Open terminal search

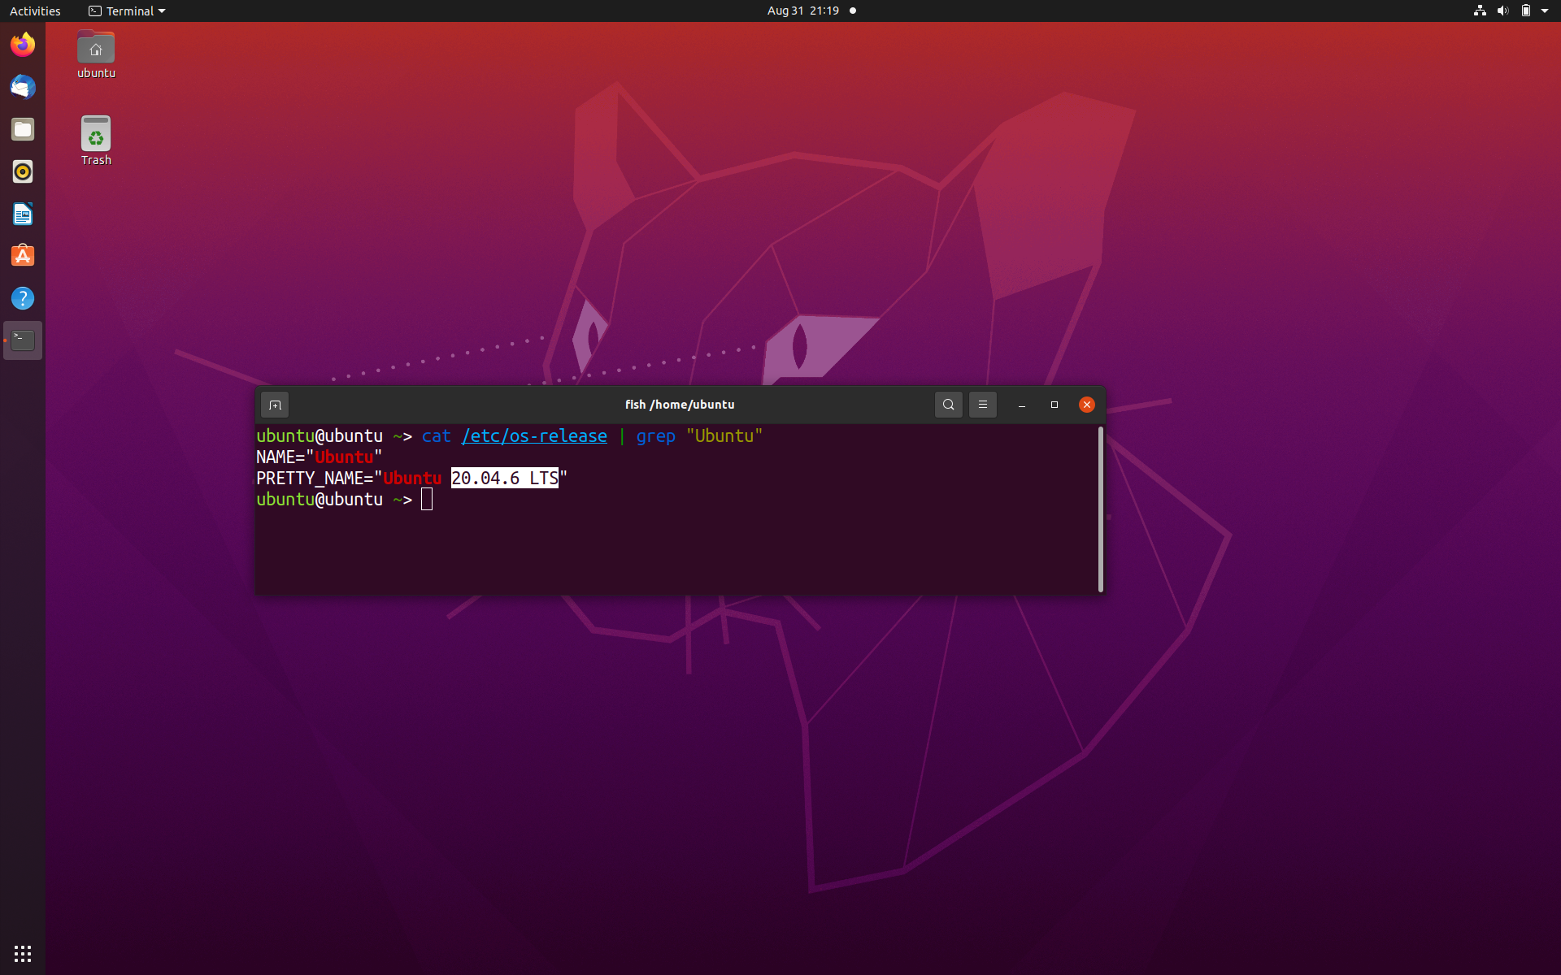948,405
